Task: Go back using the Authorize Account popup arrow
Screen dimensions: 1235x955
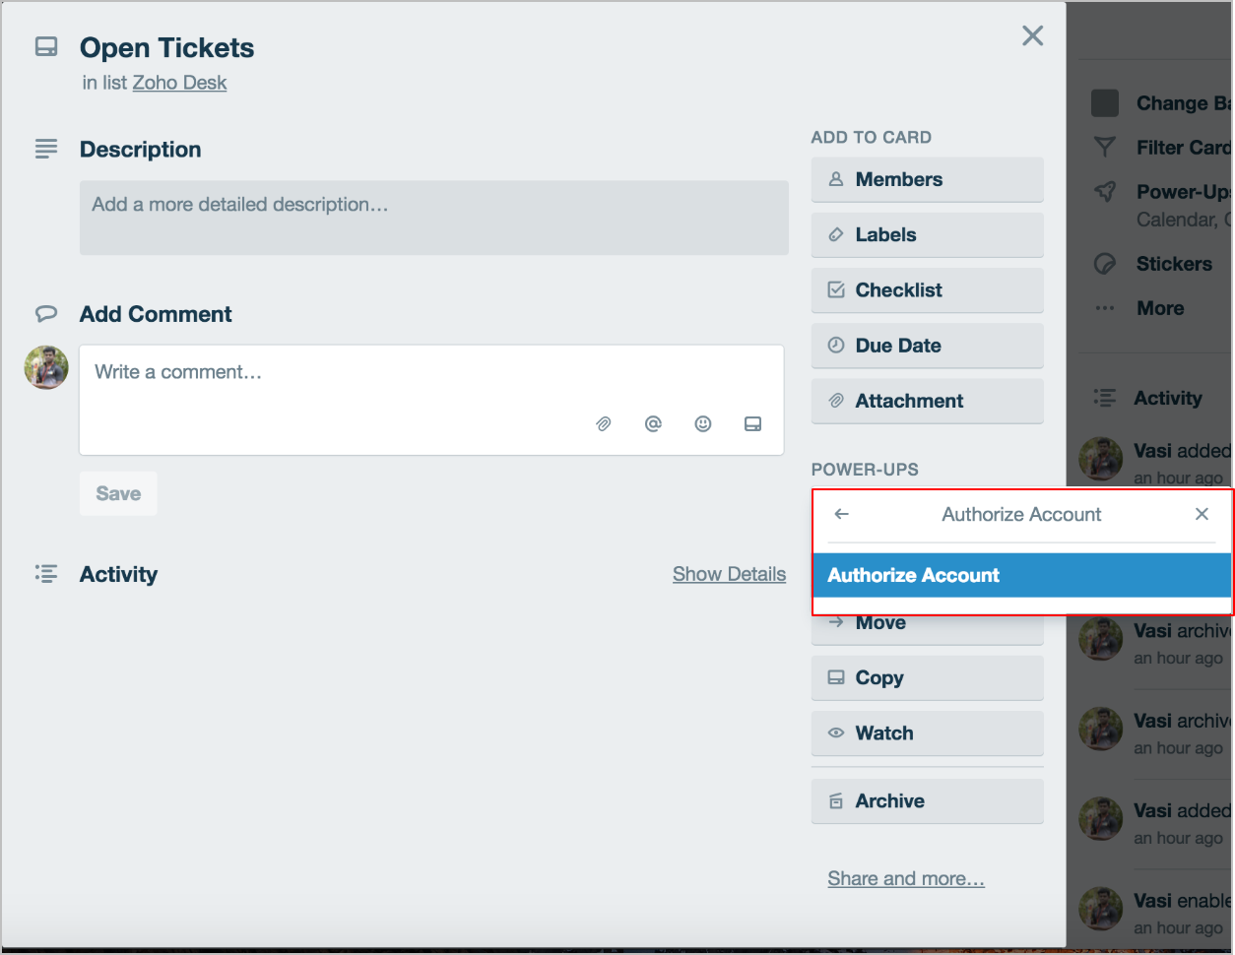Action: click(841, 514)
